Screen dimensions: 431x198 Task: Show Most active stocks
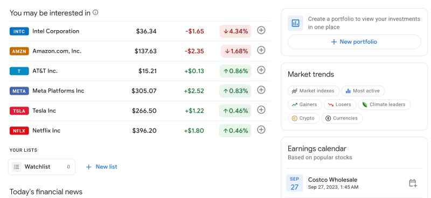pos(363,91)
